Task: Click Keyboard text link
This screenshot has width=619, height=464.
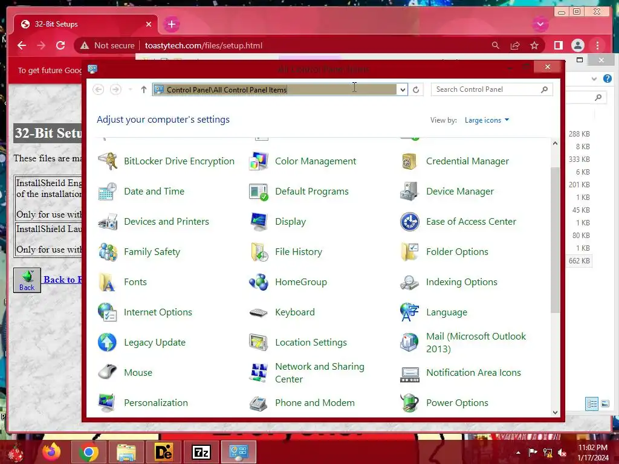Action: click(x=295, y=312)
